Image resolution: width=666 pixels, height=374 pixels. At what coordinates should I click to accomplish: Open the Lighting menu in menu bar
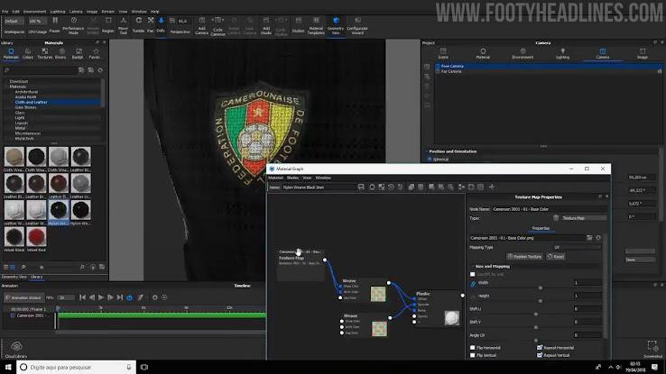tap(58, 12)
